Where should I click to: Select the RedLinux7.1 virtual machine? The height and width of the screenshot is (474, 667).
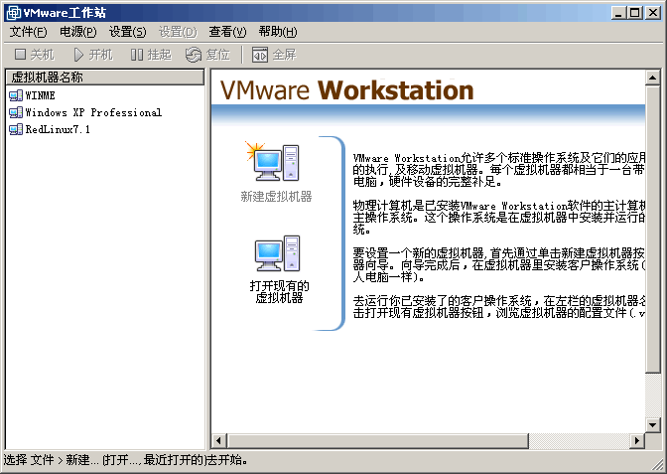click(58, 129)
